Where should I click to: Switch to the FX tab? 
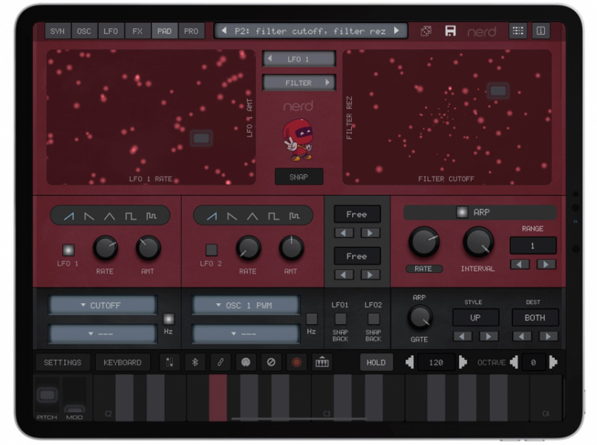click(x=137, y=30)
